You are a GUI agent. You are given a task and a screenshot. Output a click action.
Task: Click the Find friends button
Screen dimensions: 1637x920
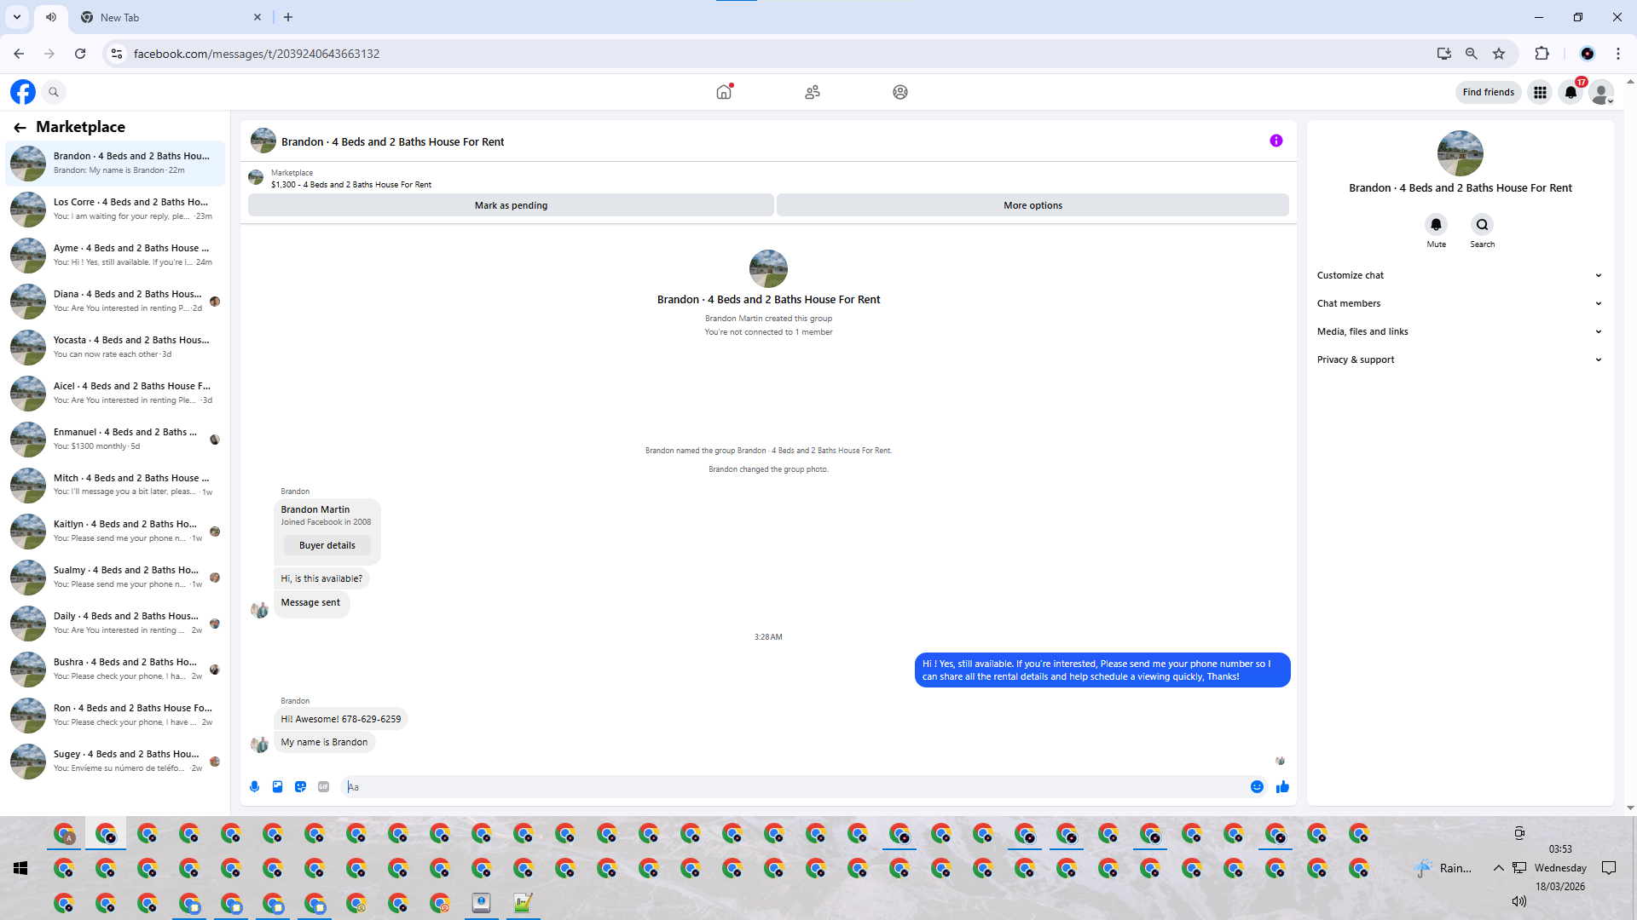click(x=1489, y=92)
